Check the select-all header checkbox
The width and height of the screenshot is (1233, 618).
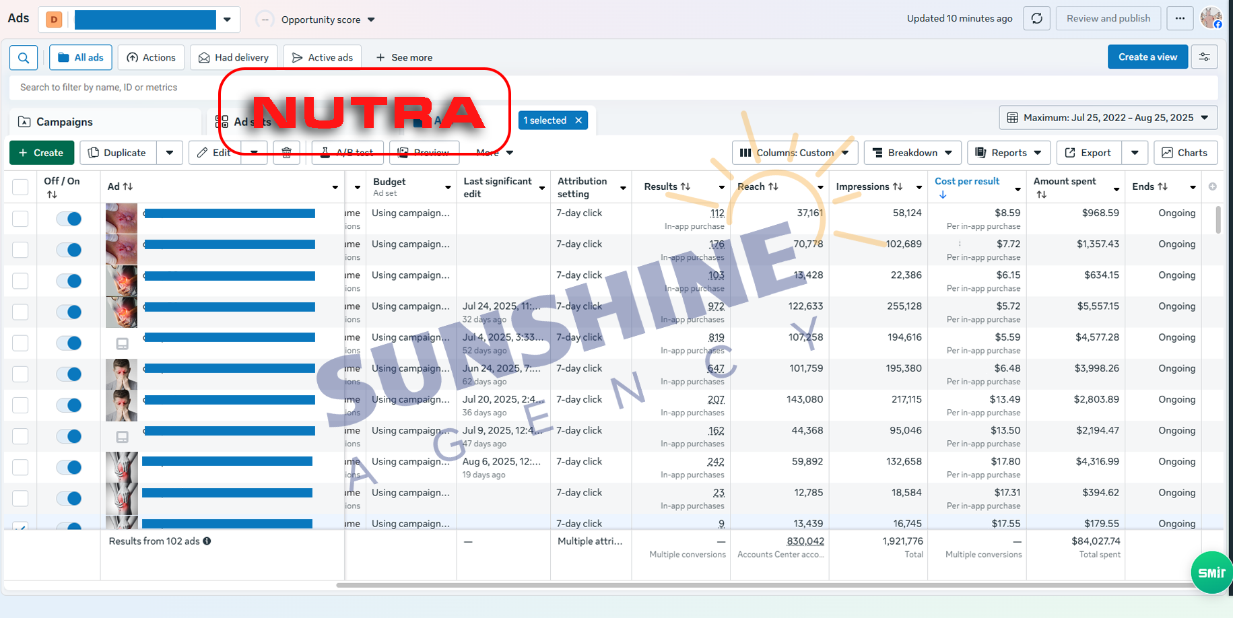tap(20, 186)
